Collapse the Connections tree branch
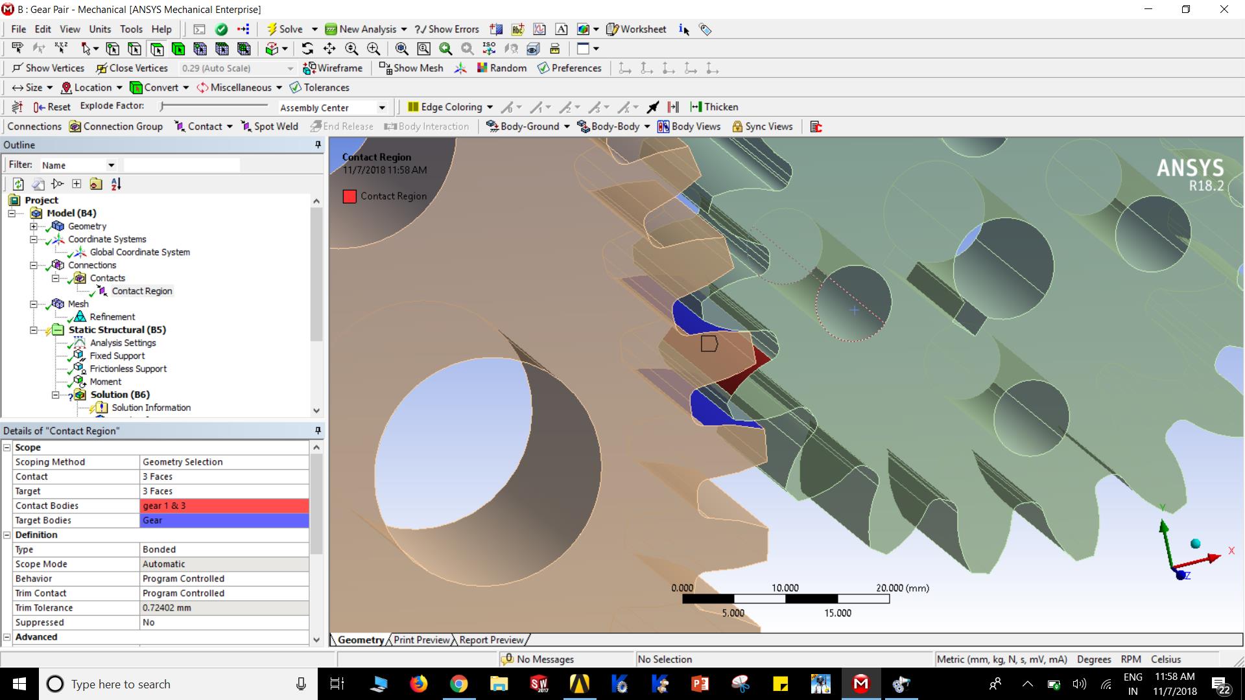The width and height of the screenshot is (1245, 700). point(34,265)
